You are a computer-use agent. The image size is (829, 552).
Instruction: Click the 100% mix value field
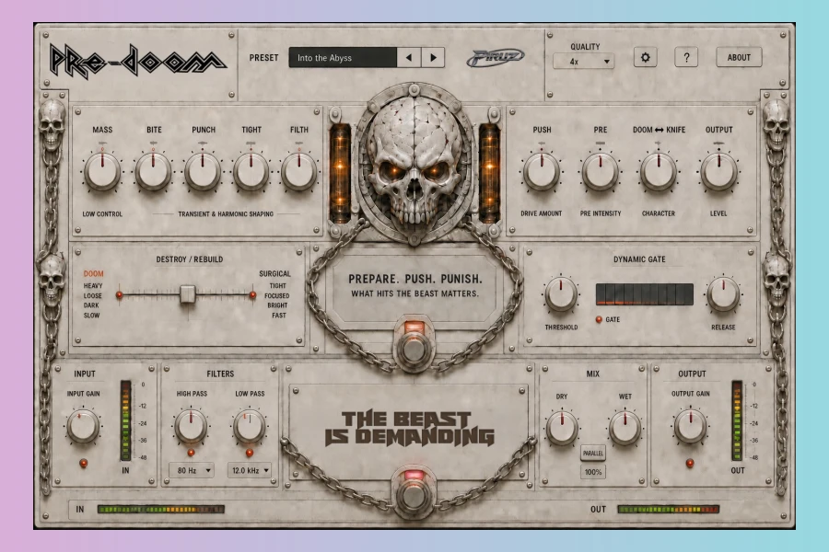coord(593,472)
